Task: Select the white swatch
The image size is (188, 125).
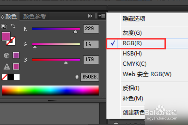Action: (17, 77)
